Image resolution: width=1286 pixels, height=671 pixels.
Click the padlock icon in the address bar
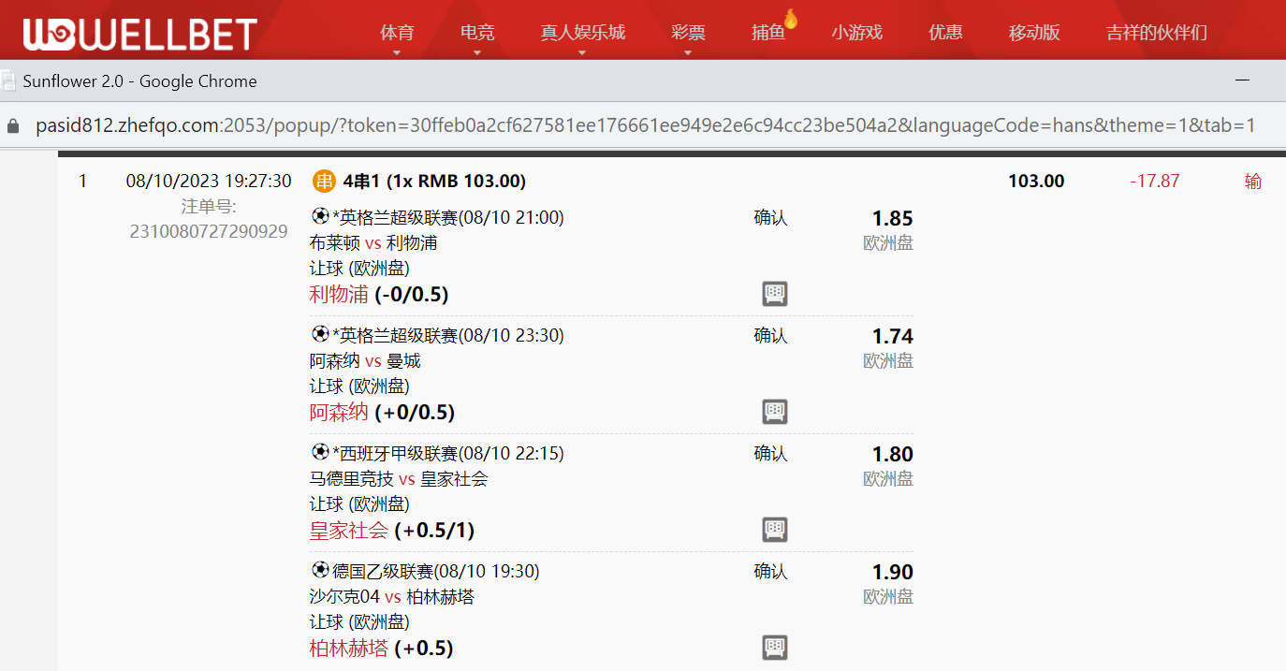click(12, 125)
